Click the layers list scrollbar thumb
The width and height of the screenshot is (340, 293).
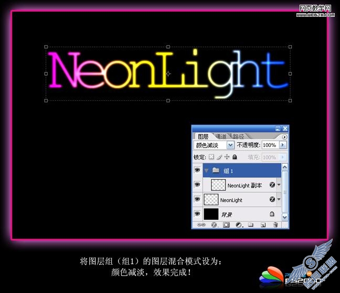(285, 192)
